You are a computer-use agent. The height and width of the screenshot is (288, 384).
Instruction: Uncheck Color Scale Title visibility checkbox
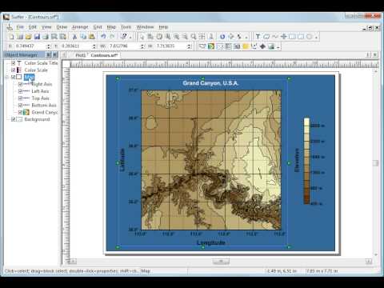pos(13,63)
